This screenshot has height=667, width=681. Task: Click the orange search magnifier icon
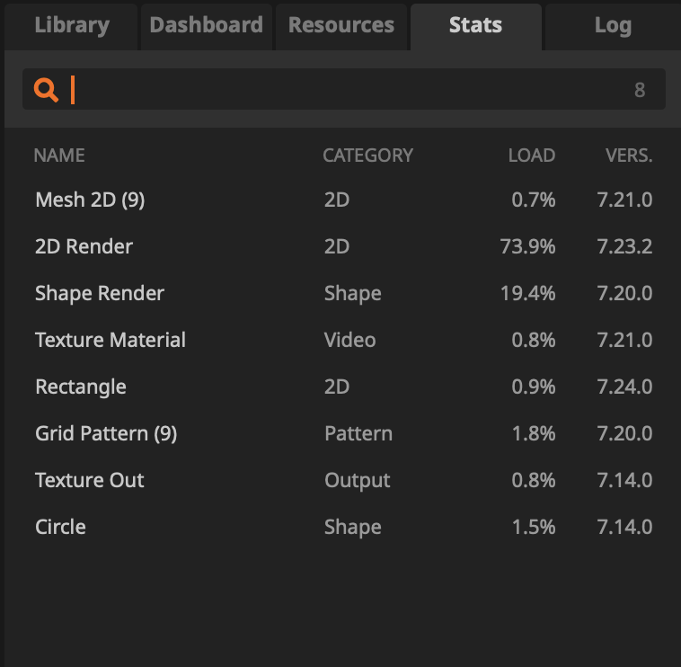tap(46, 90)
